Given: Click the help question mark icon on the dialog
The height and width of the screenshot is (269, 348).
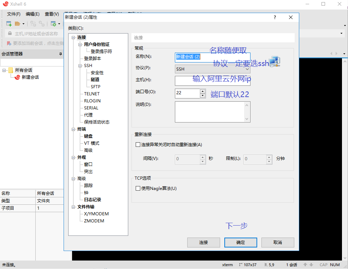Looking at the screenshot, I should pyautogui.click(x=275, y=17).
